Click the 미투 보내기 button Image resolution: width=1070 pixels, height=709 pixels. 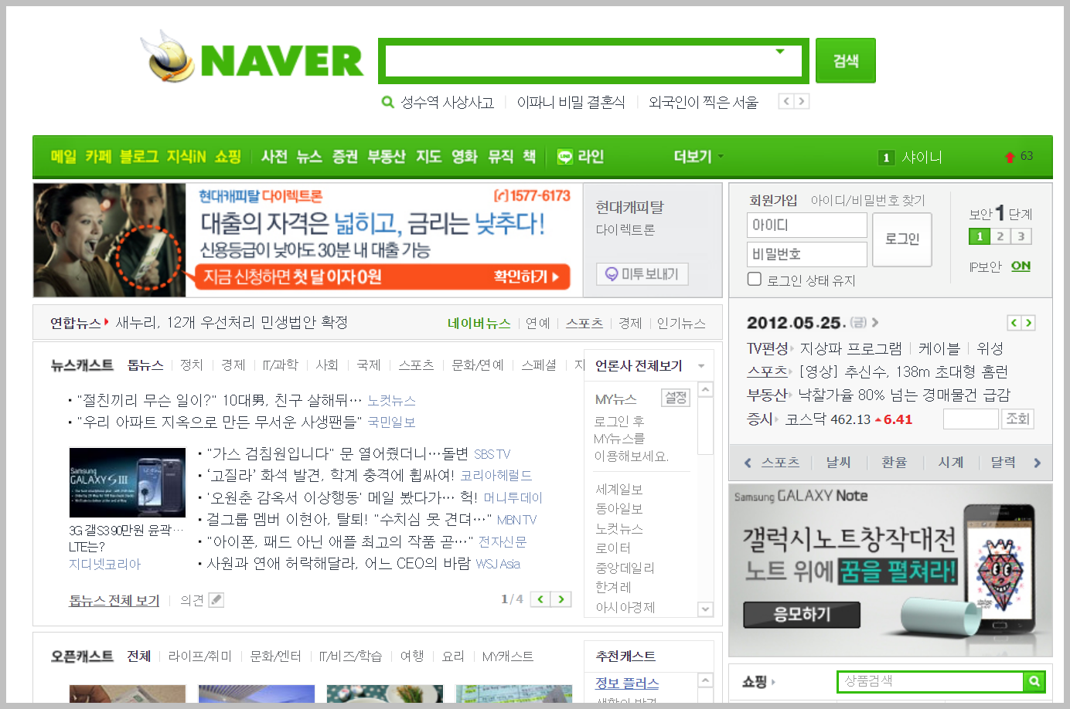[x=642, y=274]
